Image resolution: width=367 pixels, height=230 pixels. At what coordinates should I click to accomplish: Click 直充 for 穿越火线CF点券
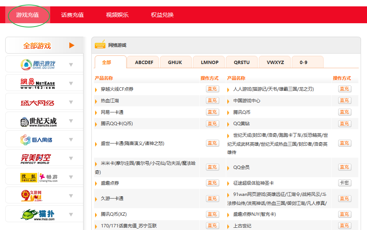[212, 89]
